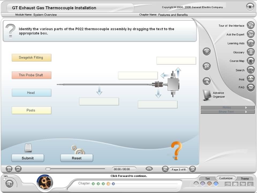The image size is (257, 193).
Task: Click the Search magnifier icon
Action: [251, 70]
